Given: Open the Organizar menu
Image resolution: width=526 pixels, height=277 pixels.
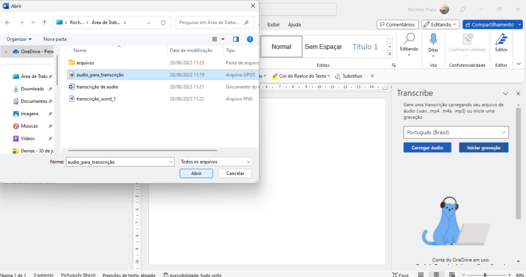Looking at the screenshot, I should [19, 39].
